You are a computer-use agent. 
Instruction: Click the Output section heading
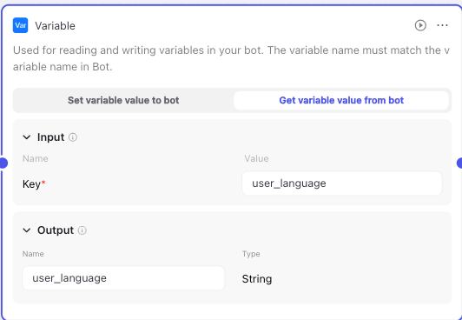click(56, 230)
